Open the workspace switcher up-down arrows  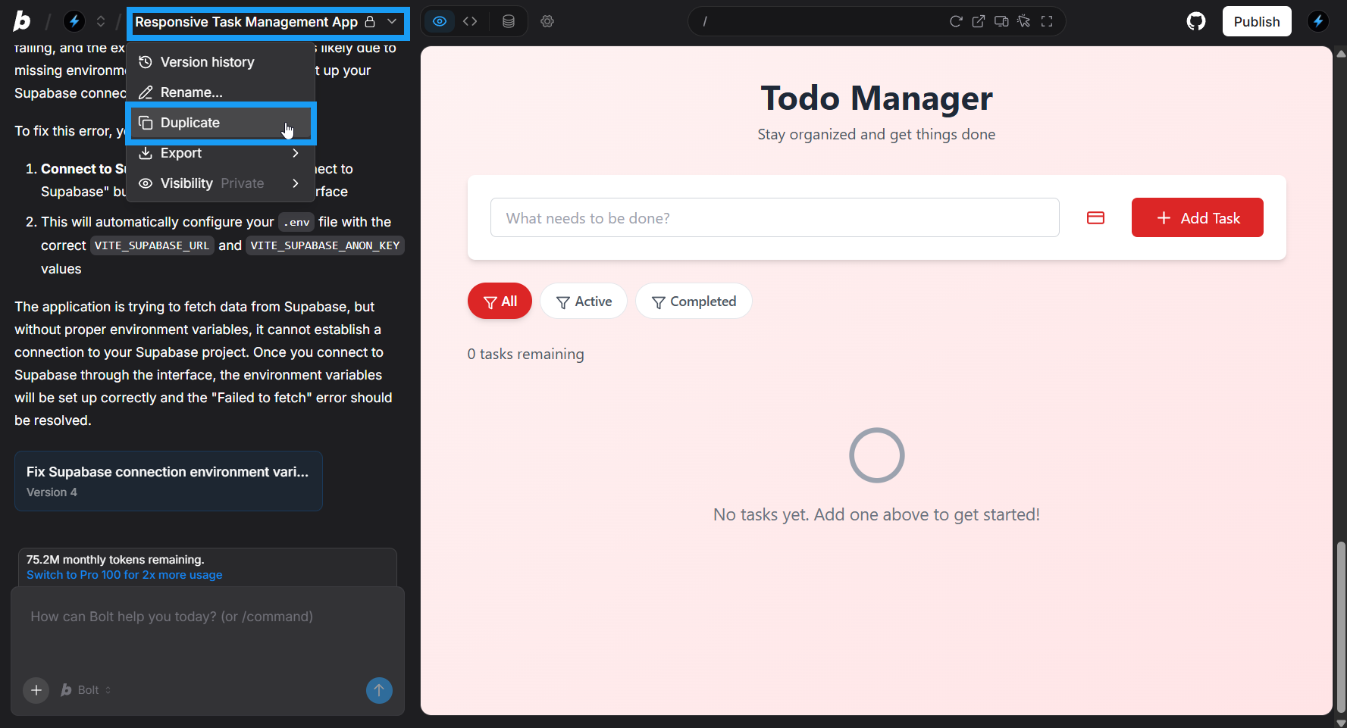point(101,21)
